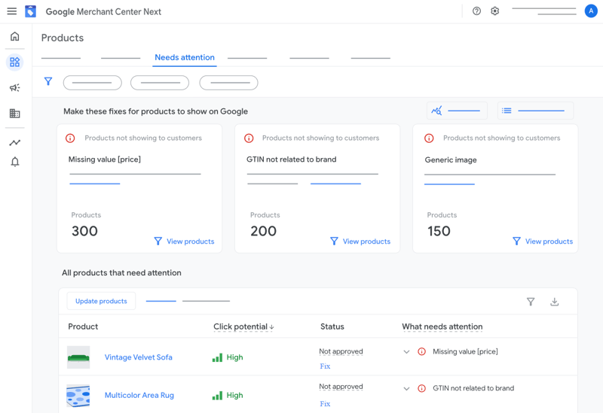The width and height of the screenshot is (603, 413).
Task: Open the Marketing megaphone icon in sidebar
Action: (14, 88)
